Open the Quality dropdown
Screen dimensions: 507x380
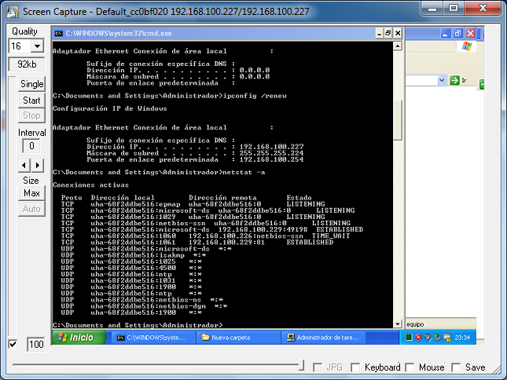tap(36, 47)
